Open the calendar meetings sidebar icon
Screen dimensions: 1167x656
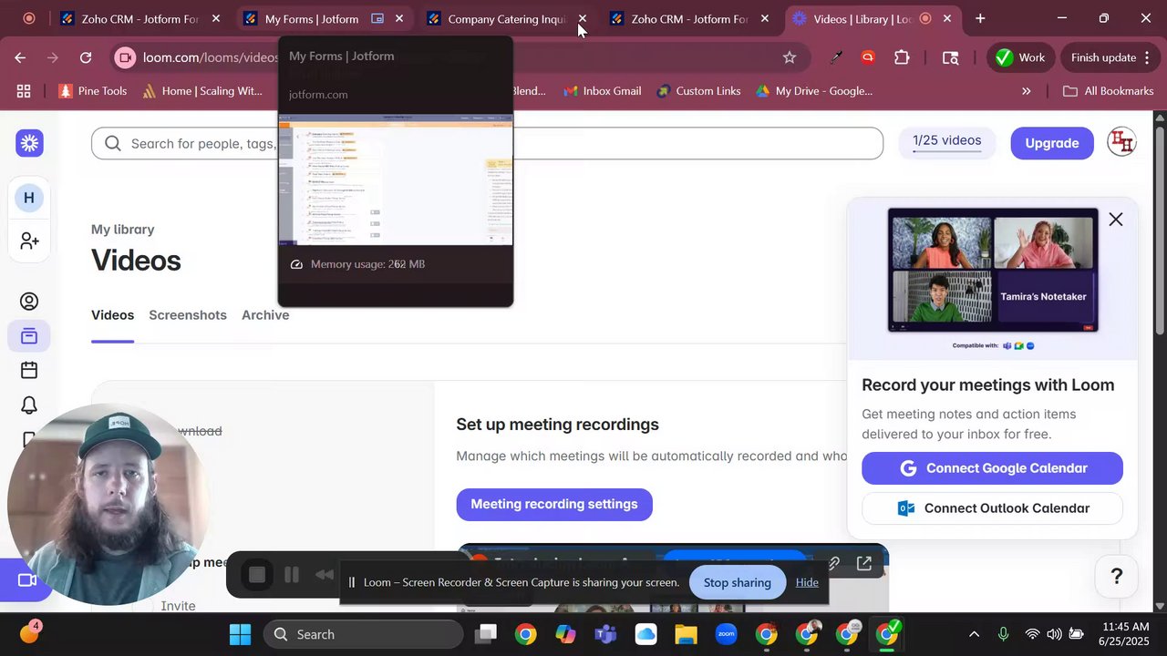pyautogui.click(x=29, y=370)
